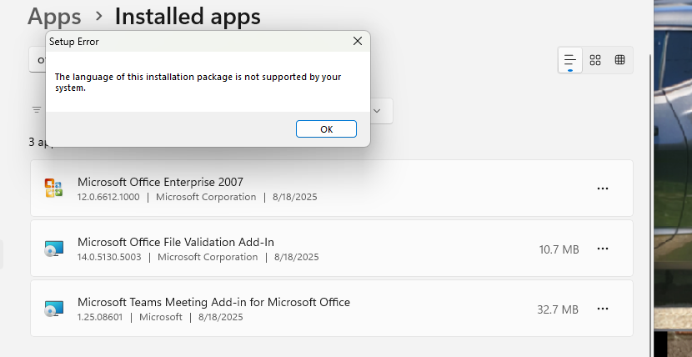Screen dimensions: 692x357
Task: Click the Teams Meeting Add-in installer icon
Action: pyautogui.click(x=53, y=309)
